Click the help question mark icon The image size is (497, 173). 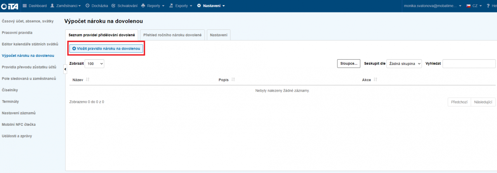click(x=488, y=6)
